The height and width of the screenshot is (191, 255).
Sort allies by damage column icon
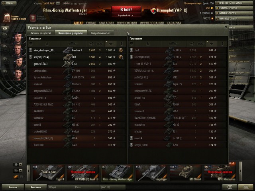coord(91,44)
